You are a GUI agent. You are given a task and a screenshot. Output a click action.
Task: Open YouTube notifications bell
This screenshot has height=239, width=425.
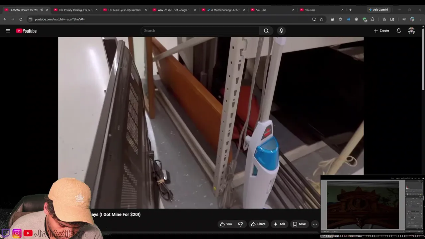[398, 31]
